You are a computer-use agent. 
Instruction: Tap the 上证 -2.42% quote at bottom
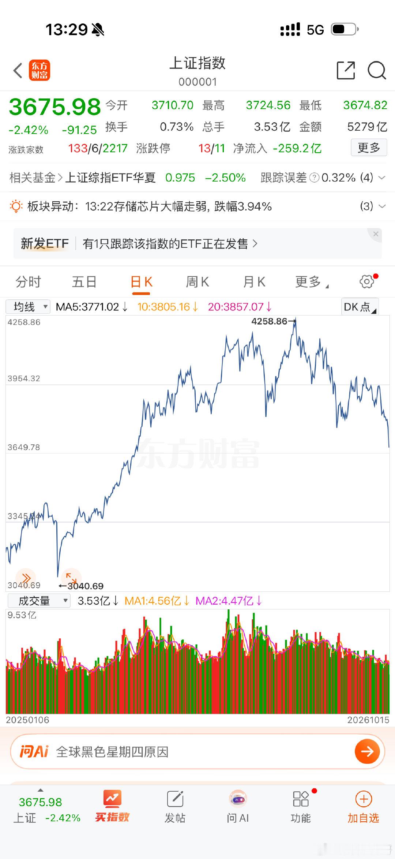point(47,818)
